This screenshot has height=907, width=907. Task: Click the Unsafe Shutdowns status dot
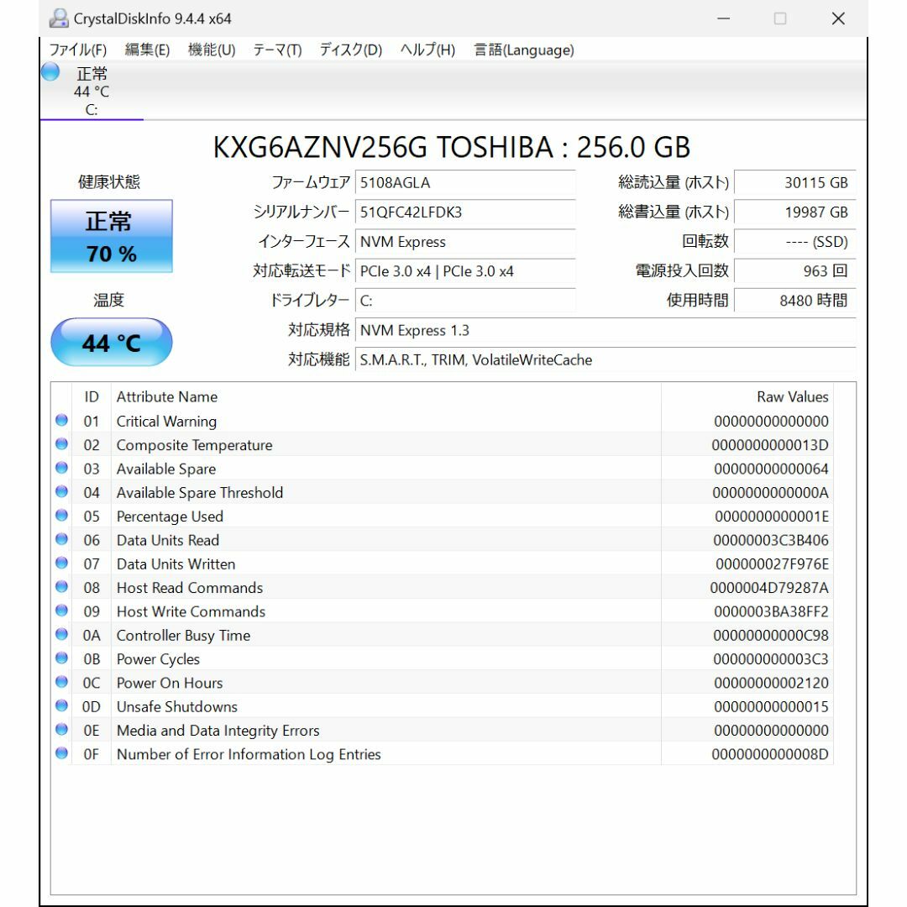click(x=62, y=705)
